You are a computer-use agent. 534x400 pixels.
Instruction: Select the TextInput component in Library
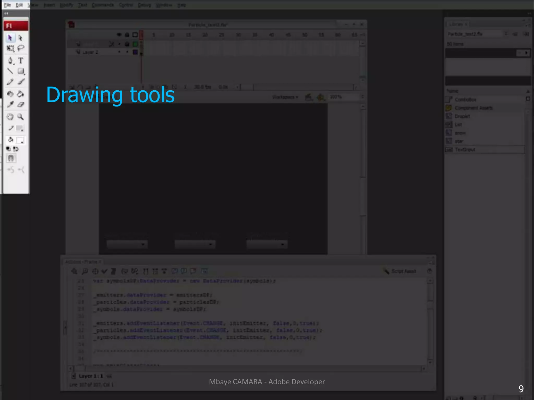pyautogui.click(x=465, y=149)
